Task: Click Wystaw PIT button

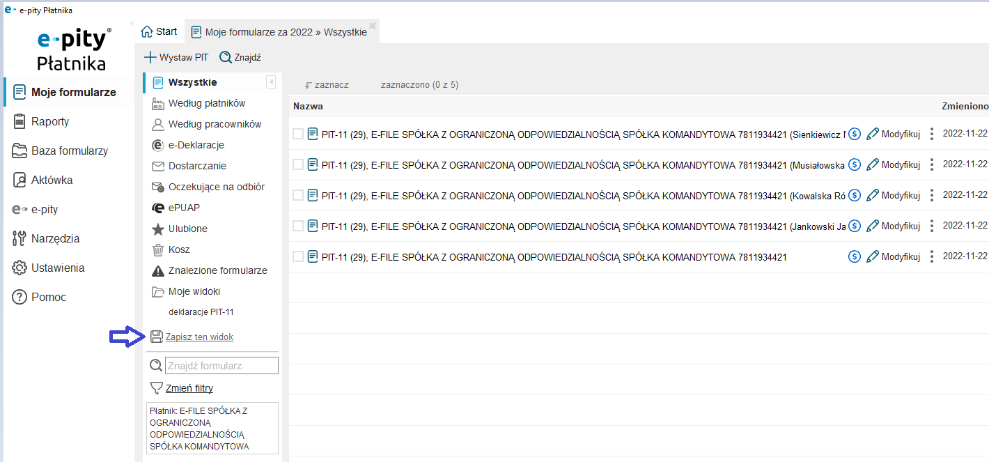Action: coord(176,57)
